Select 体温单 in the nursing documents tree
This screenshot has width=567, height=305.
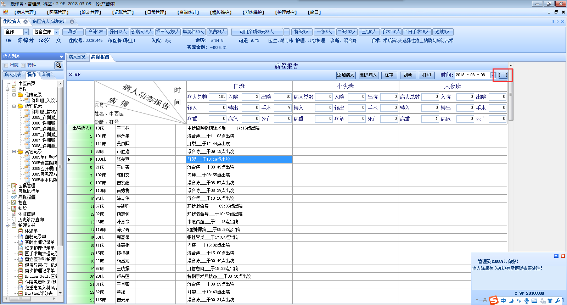(31, 231)
